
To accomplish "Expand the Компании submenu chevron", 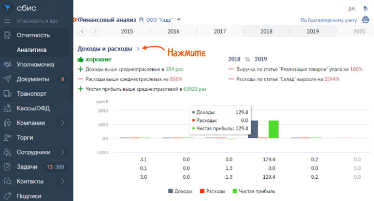I will click(63, 123).
